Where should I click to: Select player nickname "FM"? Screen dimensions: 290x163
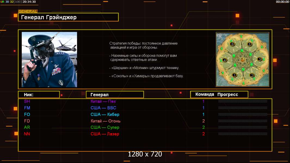click(x=27, y=108)
